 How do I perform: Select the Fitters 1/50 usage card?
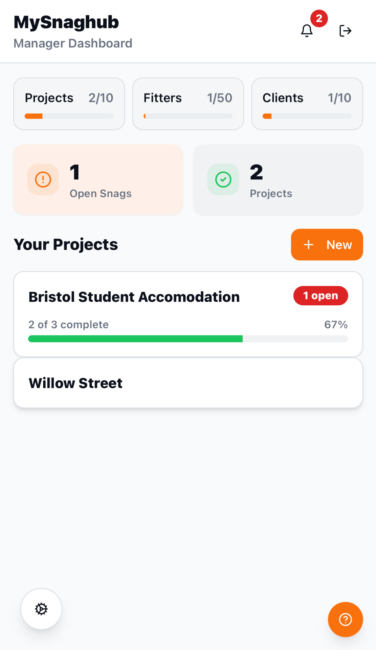[188, 104]
